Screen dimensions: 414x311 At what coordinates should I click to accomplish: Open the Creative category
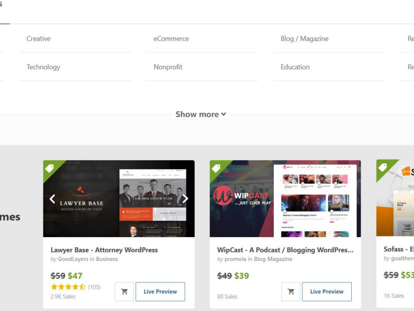tap(39, 39)
